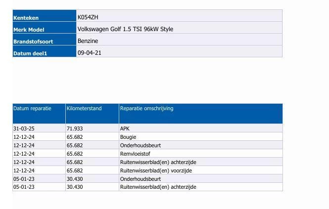Click the 30.430 reading in last row

point(75,187)
